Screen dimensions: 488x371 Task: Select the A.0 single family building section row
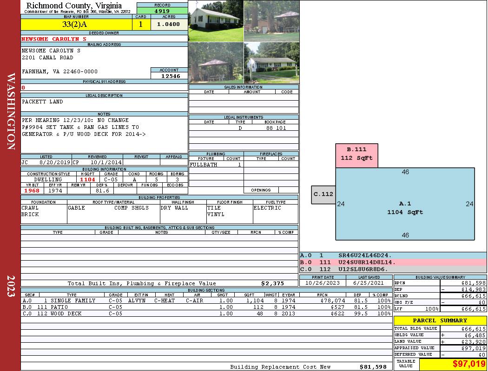[206, 301]
